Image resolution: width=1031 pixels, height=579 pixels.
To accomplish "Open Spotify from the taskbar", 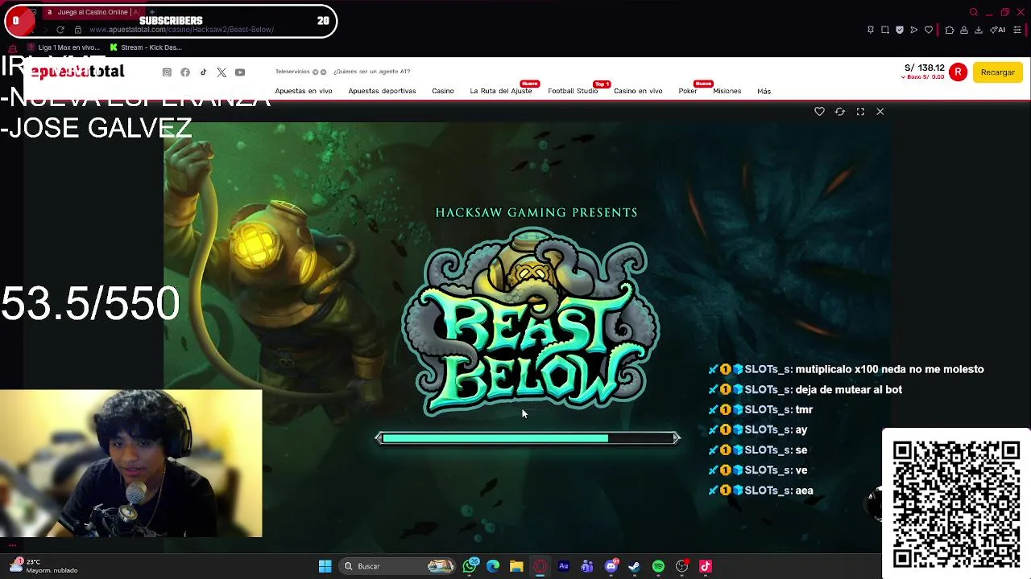I will pos(658,566).
